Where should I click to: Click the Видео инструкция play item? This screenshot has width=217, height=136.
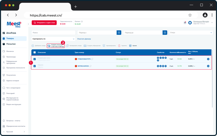coord(12,104)
